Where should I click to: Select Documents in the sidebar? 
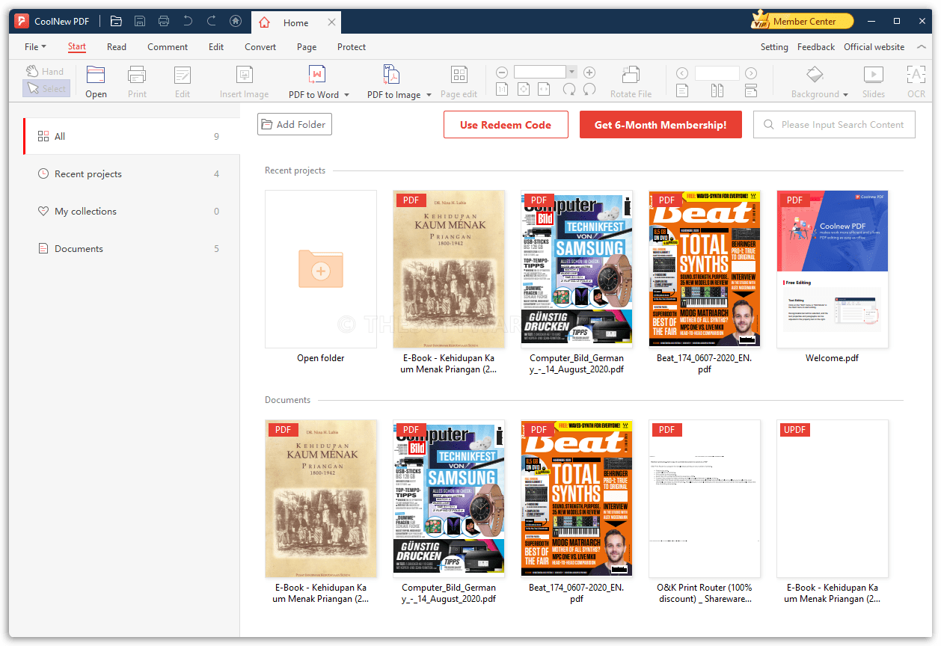click(x=132, y=248)
